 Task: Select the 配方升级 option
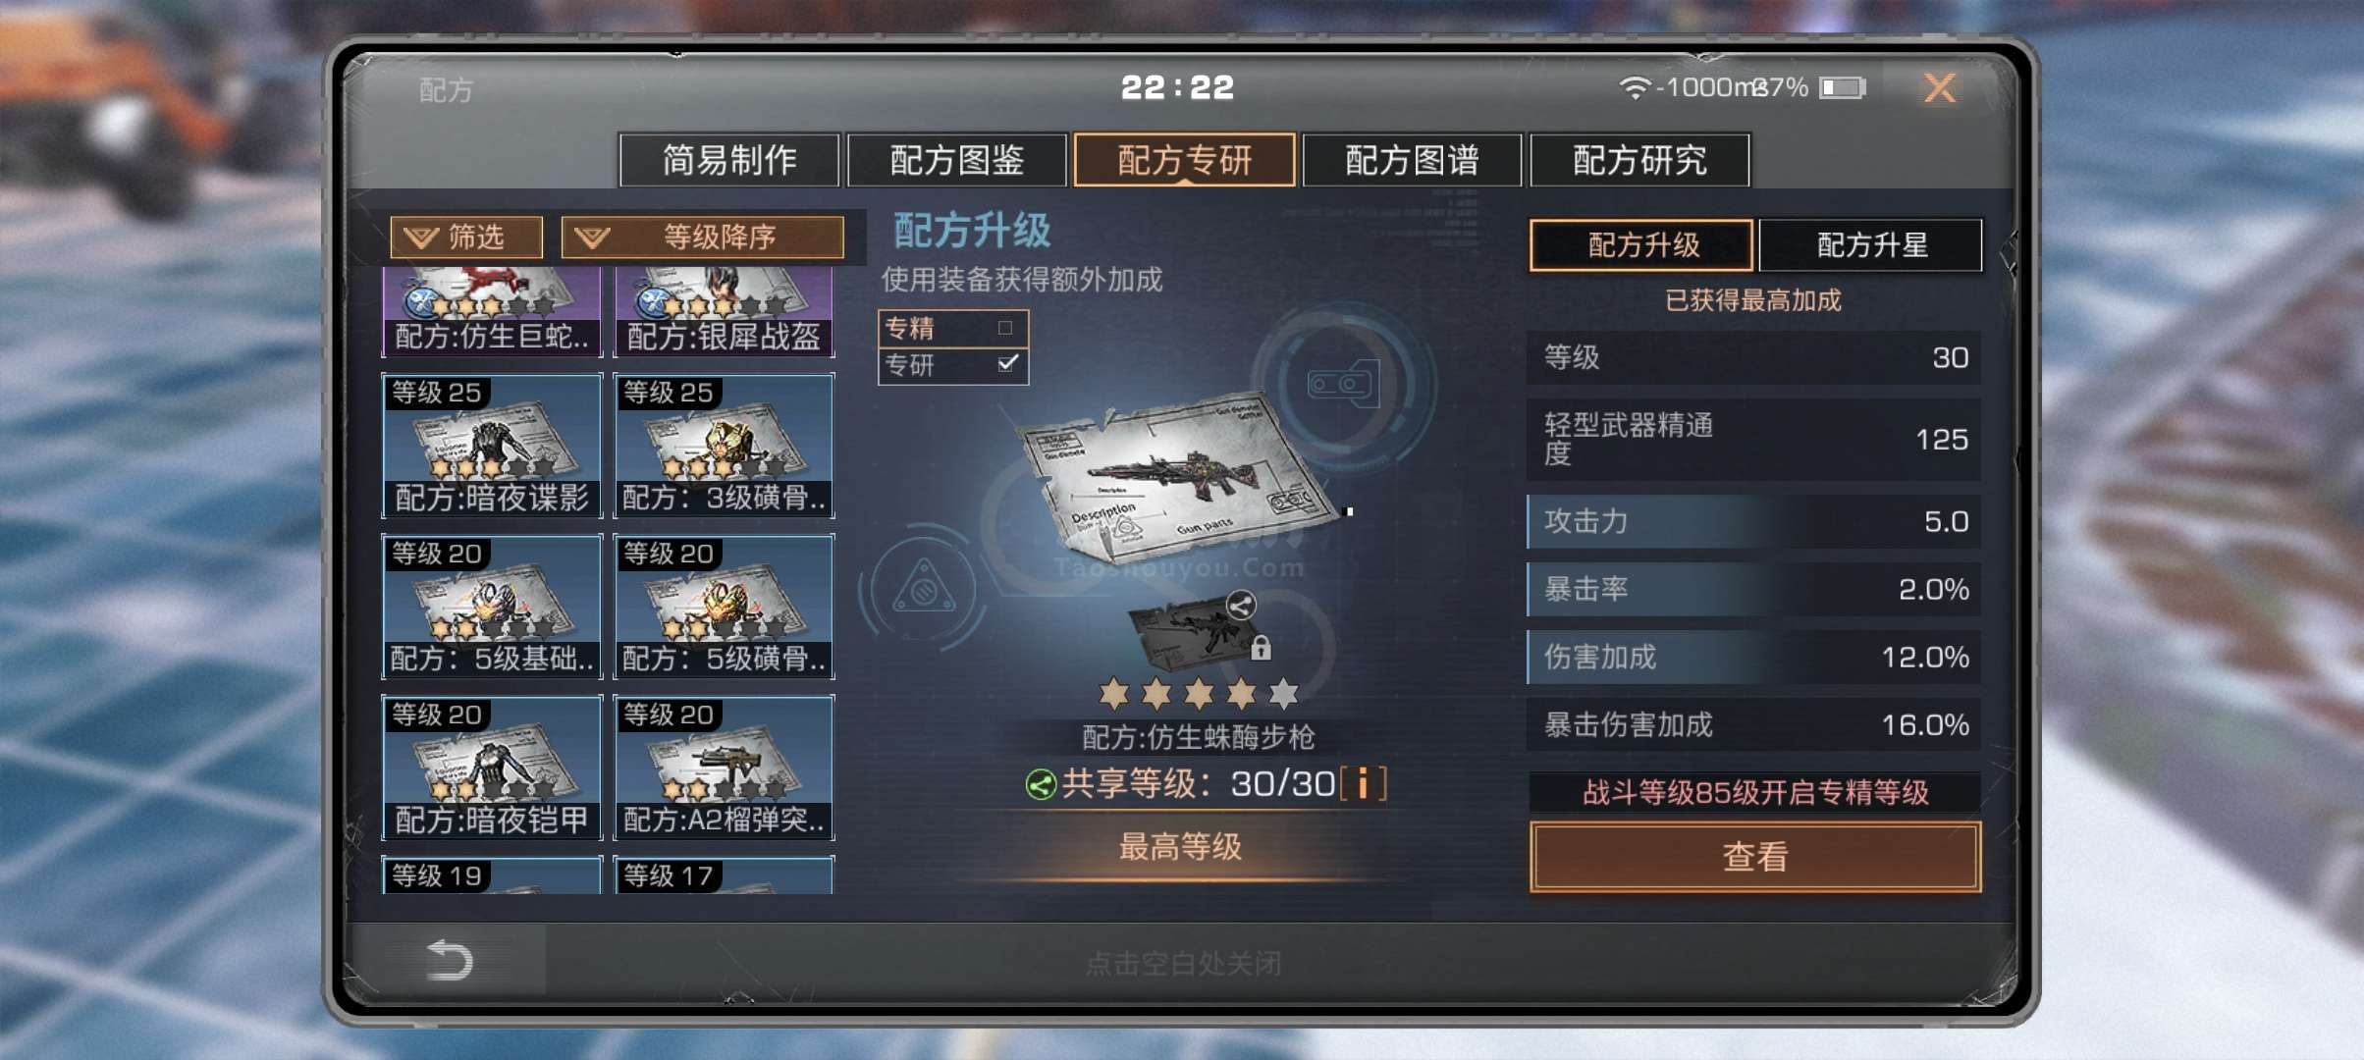pos(1641,244)
